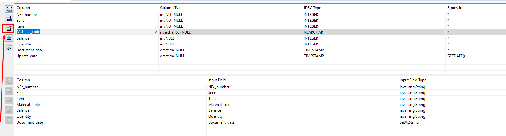Click greyed insert row icon of lower table
The width and height of the screenshot is (506, 136).
(x=9, y=81)
